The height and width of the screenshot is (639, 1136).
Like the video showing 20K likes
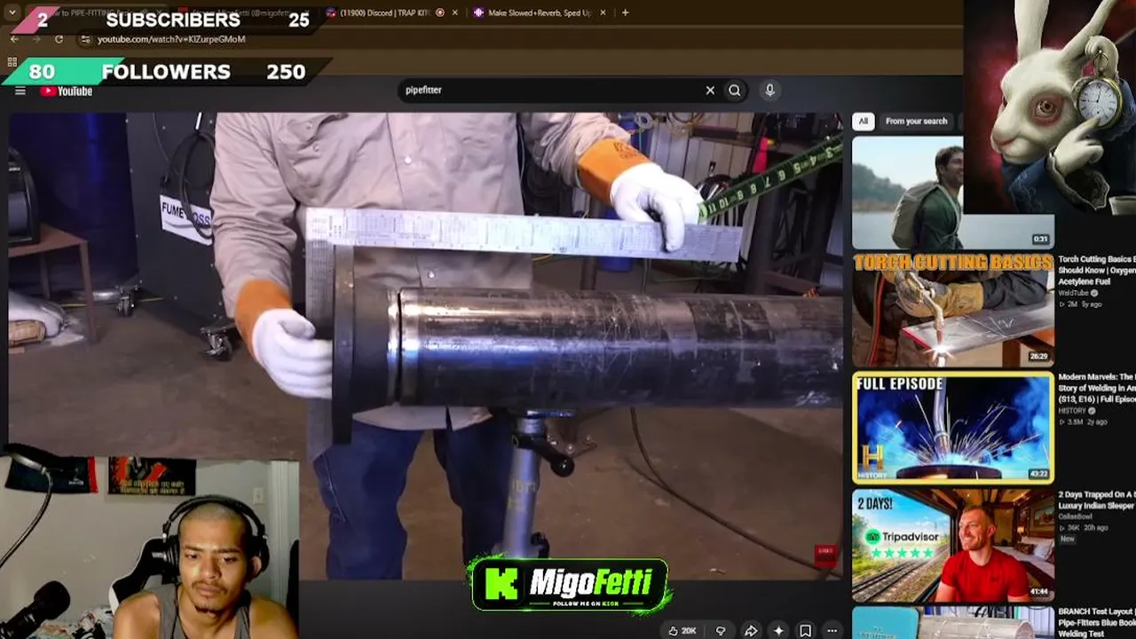click(x=682, y=631)
